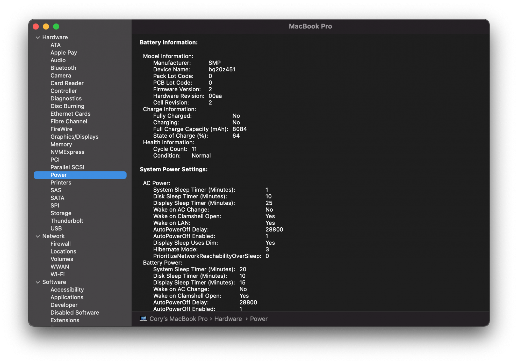Select Firewall under Network
518x364 pixels.
[61, 243]
